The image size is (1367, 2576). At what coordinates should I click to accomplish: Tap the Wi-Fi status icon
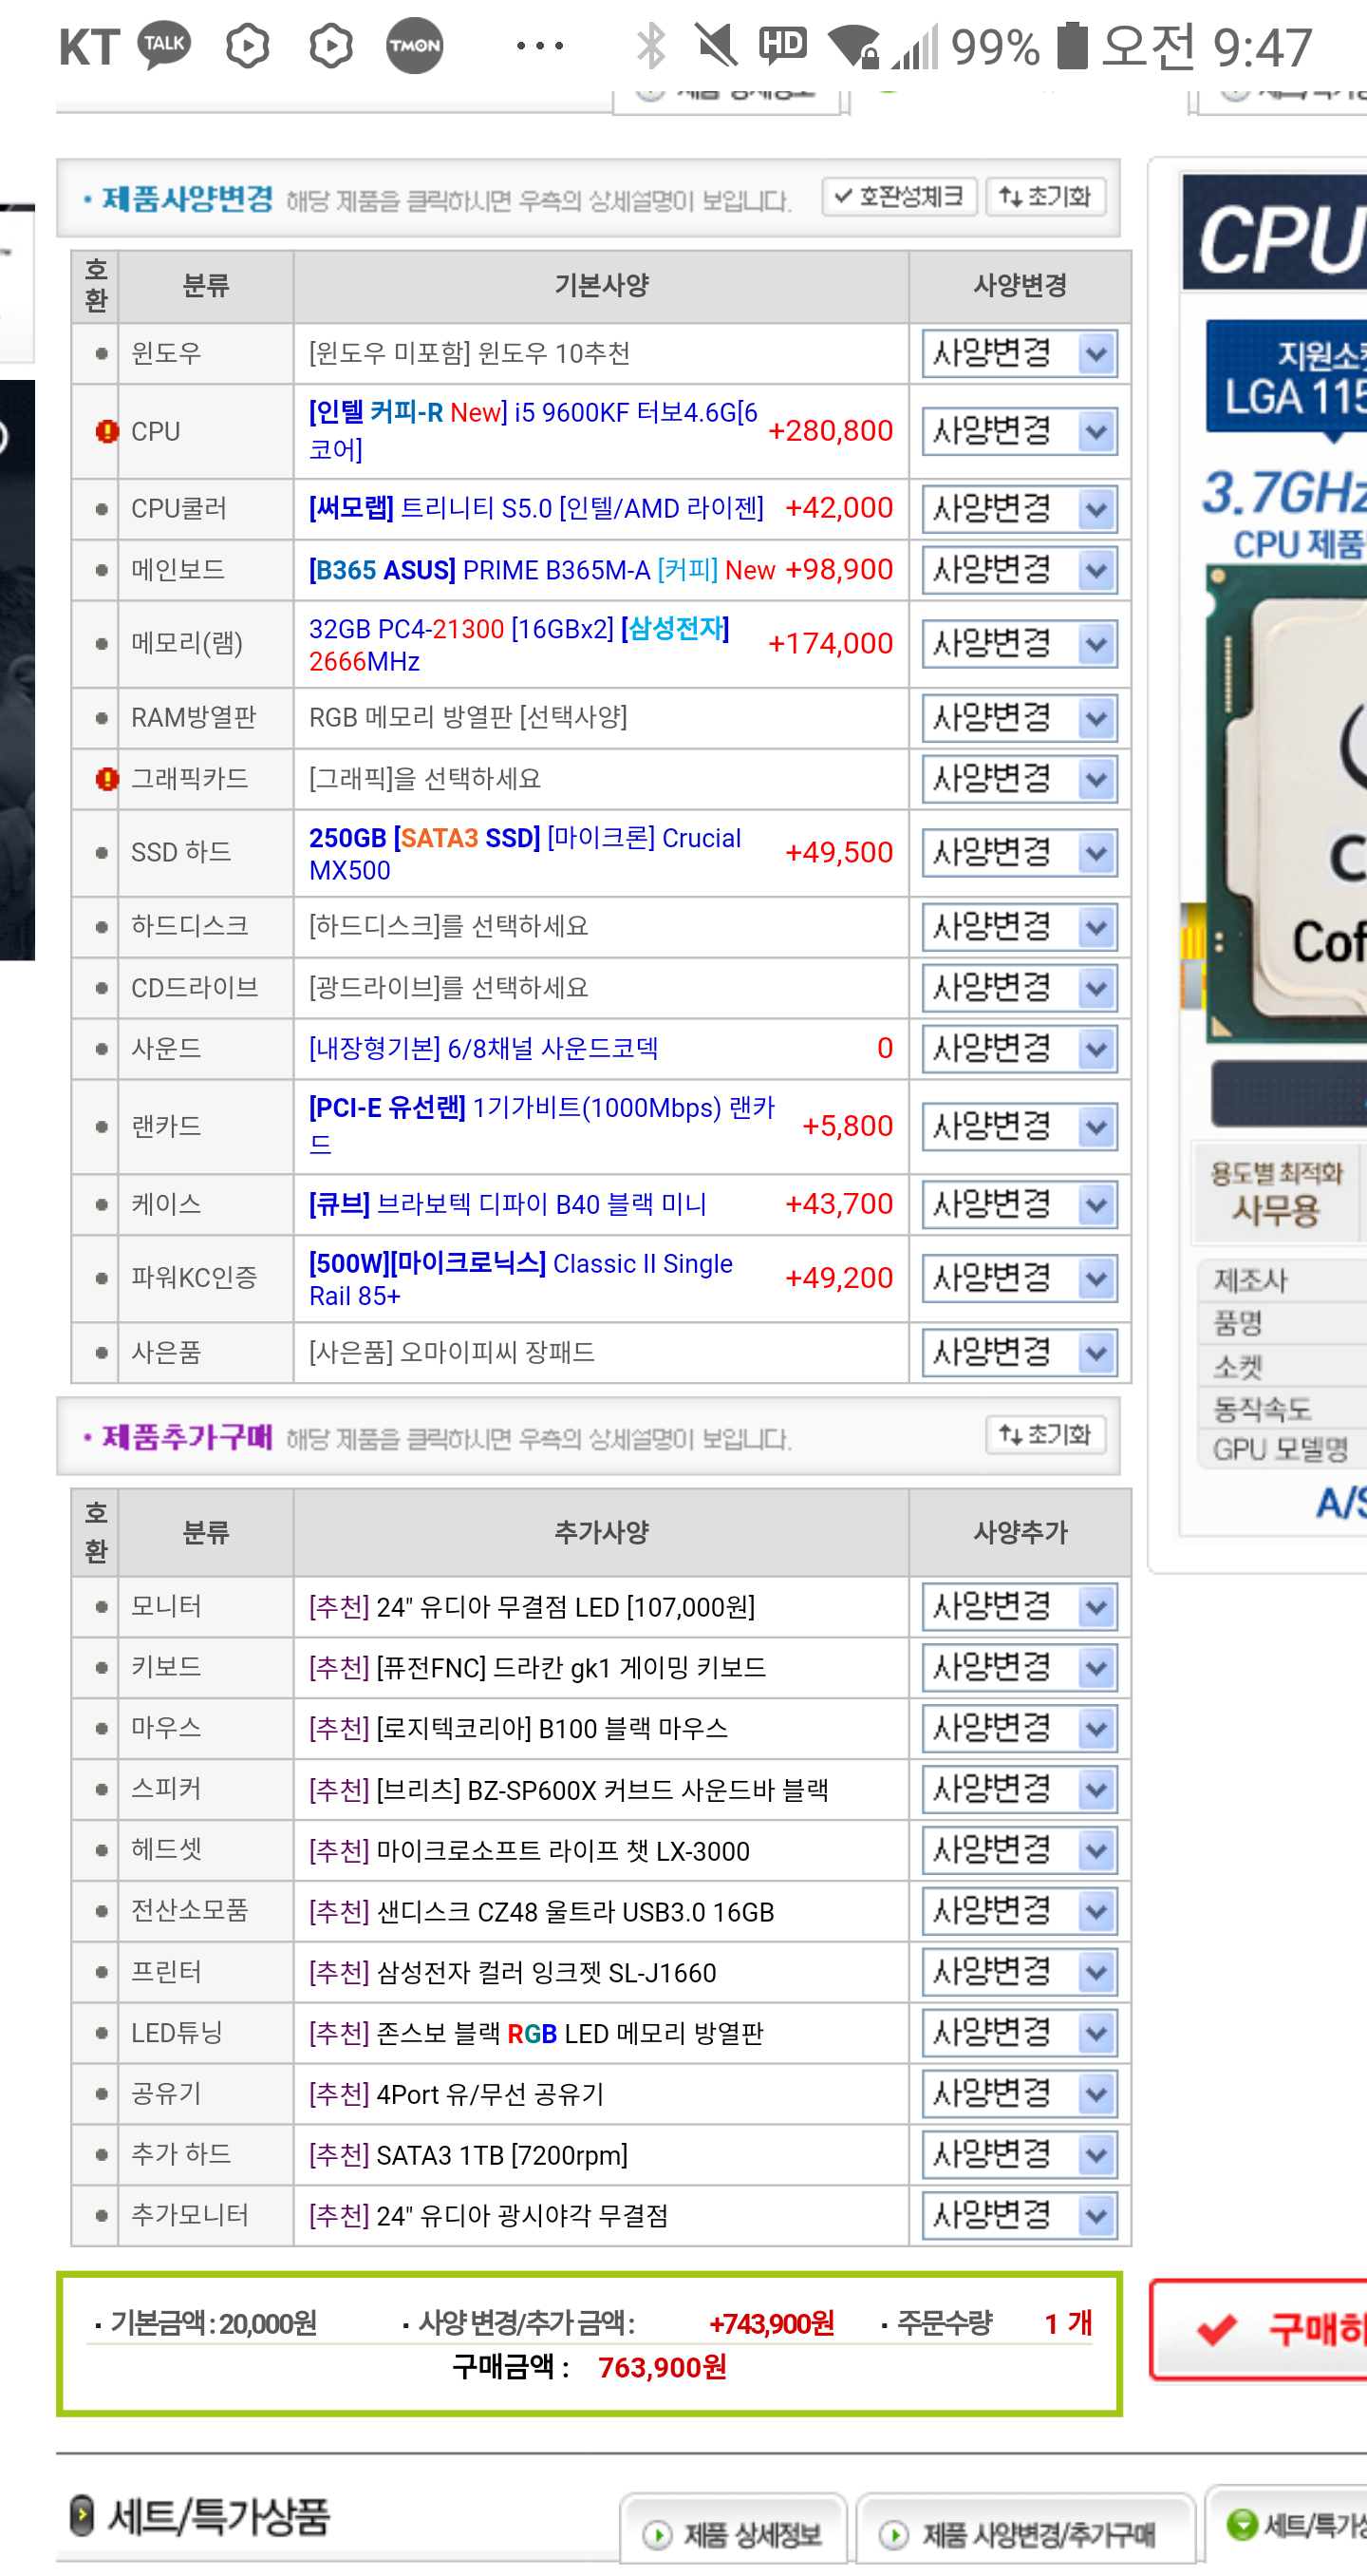853,46
